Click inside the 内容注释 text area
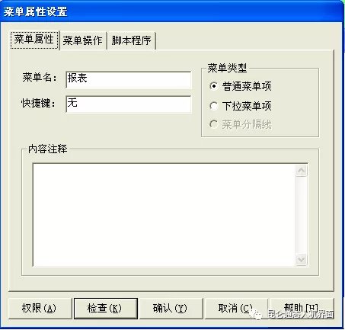 coord(164,215)
